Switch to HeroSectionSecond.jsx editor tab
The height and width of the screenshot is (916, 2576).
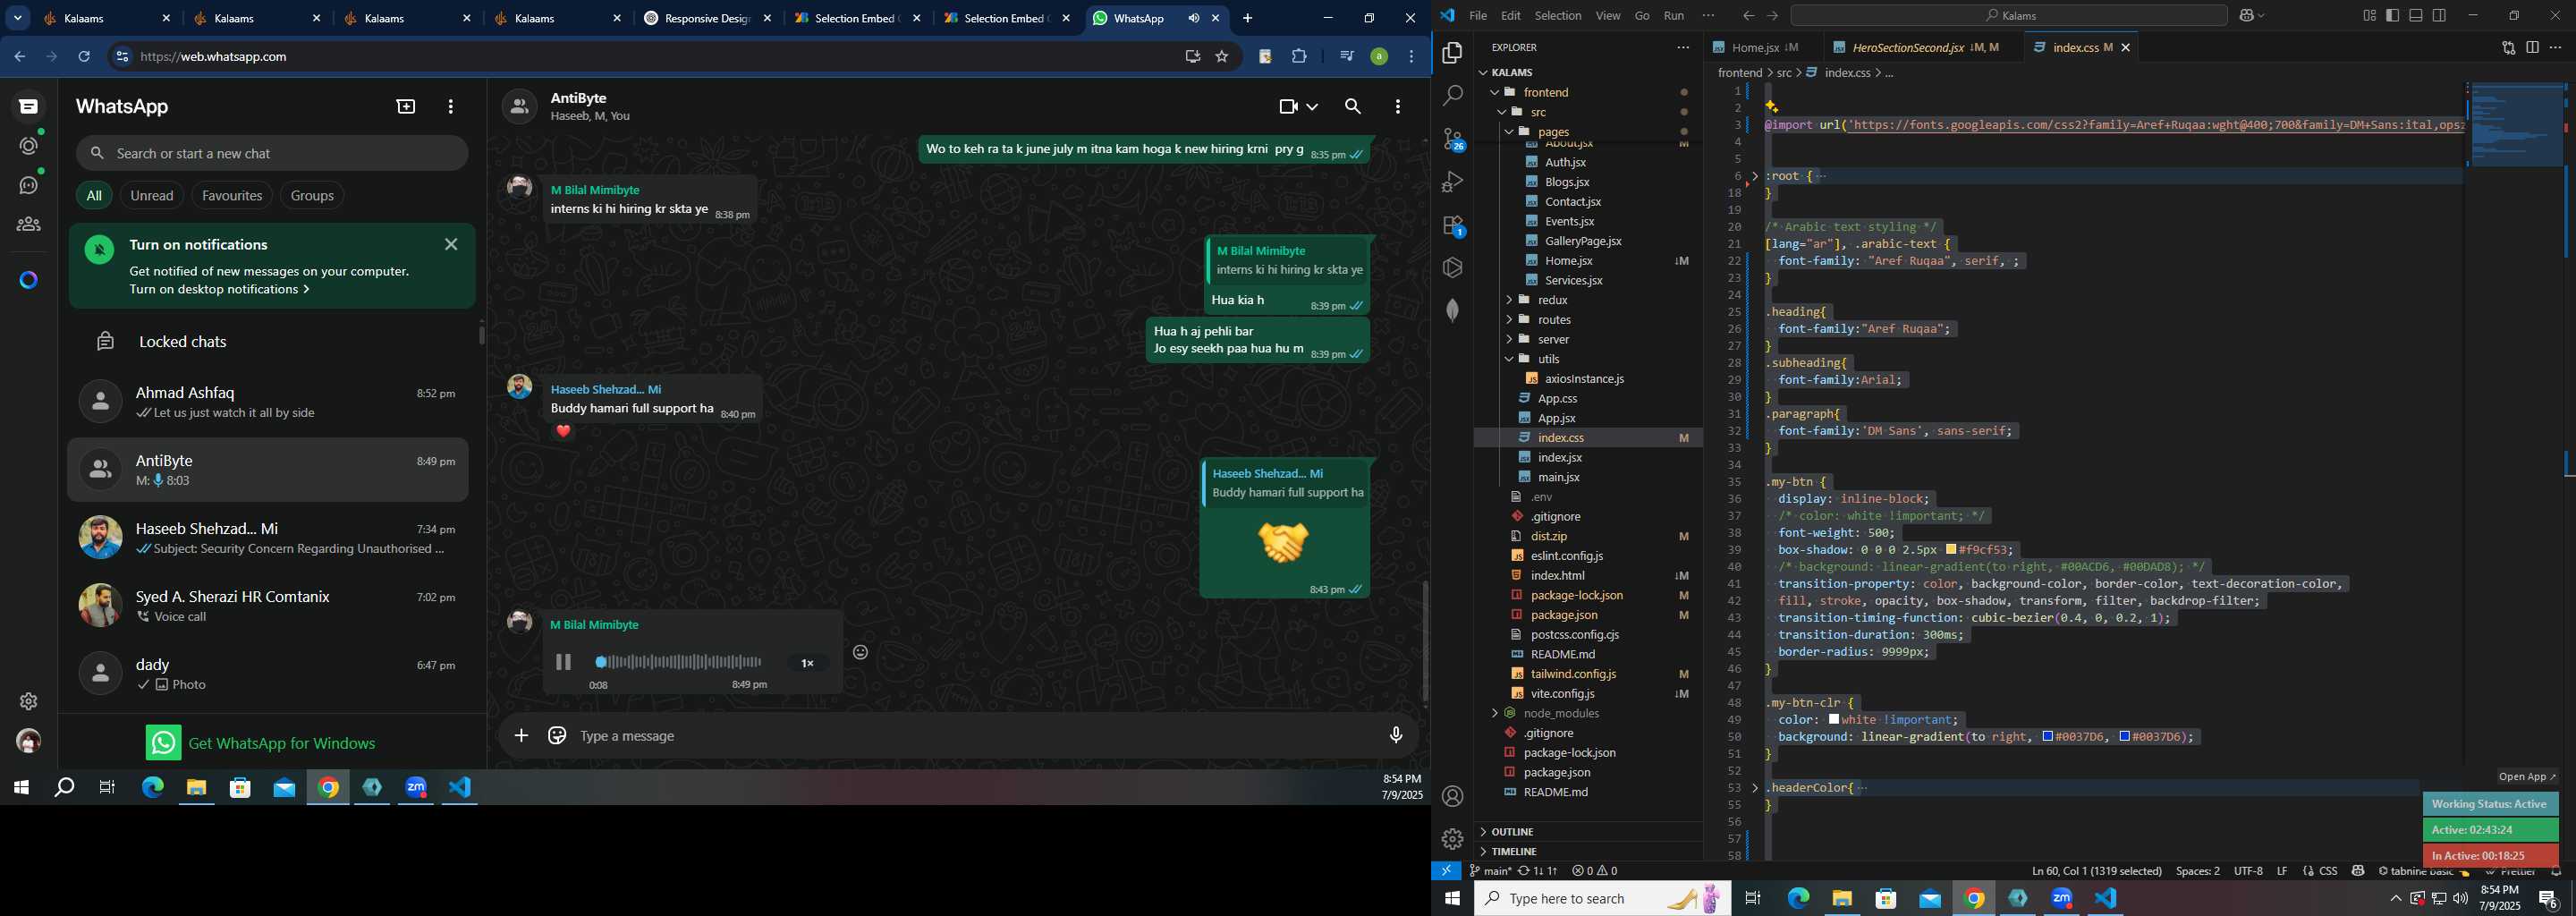1922,47
